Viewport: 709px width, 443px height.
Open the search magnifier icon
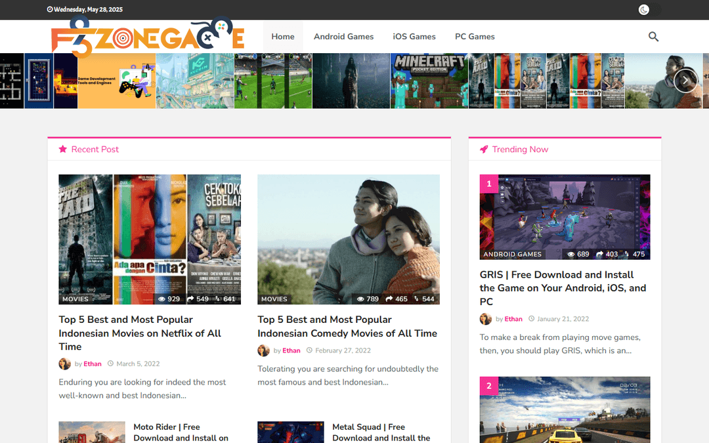coord(653,37)
